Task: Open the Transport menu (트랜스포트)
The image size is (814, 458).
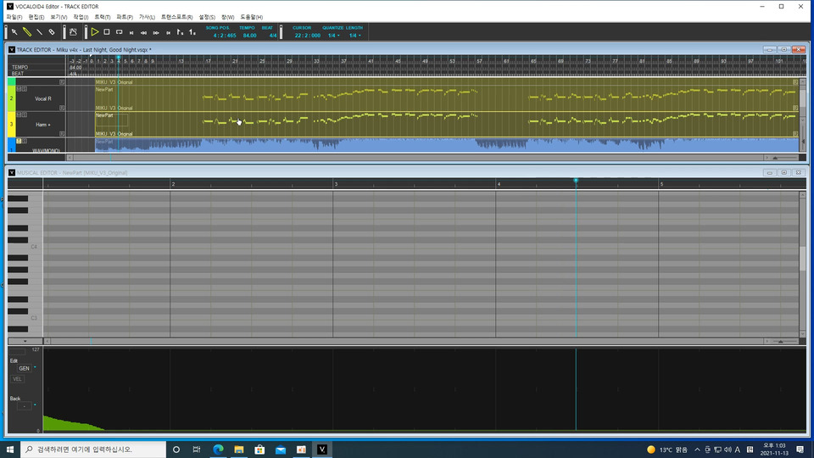Action: click(x=176, y=17)
